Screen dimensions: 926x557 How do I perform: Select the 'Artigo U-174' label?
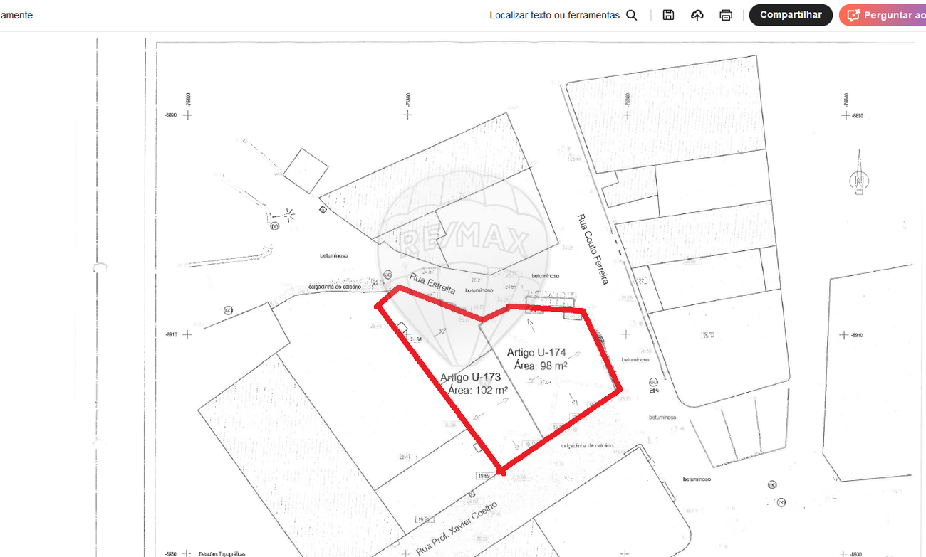pyautogui.click(x=536, y=352)
